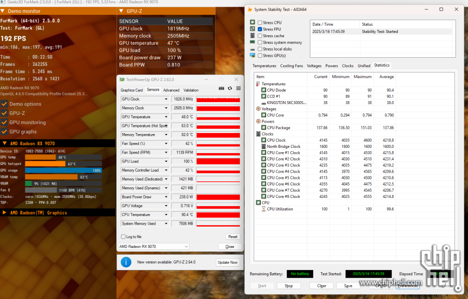Switch to the Unified tab in AIDA64
Screen dimensions: 468x299
364,66
